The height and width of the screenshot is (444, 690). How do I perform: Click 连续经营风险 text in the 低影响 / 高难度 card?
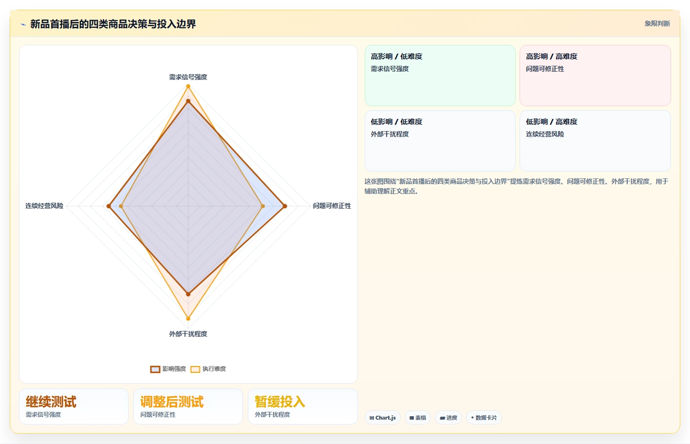(x=545, y=134)
